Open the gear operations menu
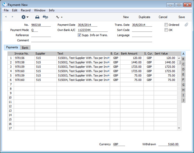 (x=25, y=17)
